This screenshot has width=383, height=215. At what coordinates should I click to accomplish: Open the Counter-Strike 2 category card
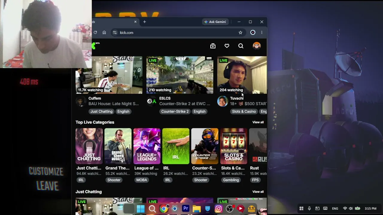click(x=205, y=146)
